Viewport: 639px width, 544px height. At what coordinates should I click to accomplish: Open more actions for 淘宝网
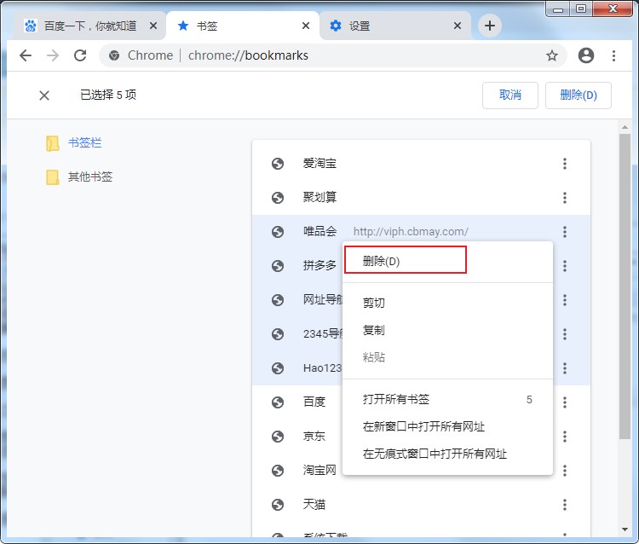pyautogui.click(x=564, y=471)
